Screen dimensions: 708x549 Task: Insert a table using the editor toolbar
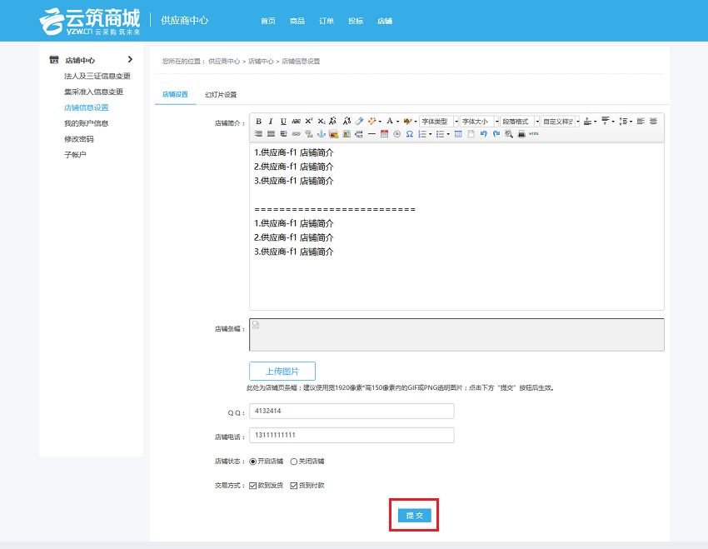pyautogui.click(x=458, y=133)
